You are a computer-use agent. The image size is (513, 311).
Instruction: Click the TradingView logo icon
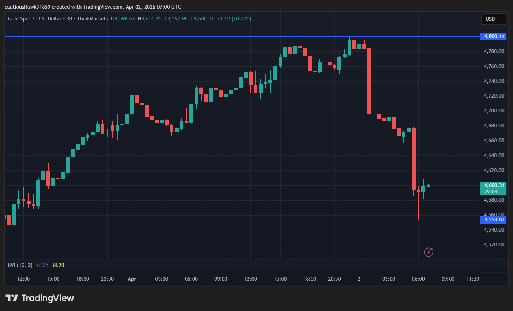12,298
